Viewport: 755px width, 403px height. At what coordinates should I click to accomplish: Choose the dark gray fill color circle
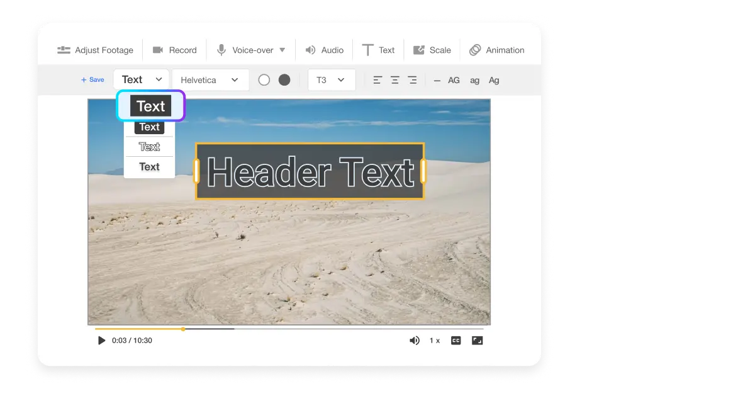pyautogui.click(x=284, y=80)
